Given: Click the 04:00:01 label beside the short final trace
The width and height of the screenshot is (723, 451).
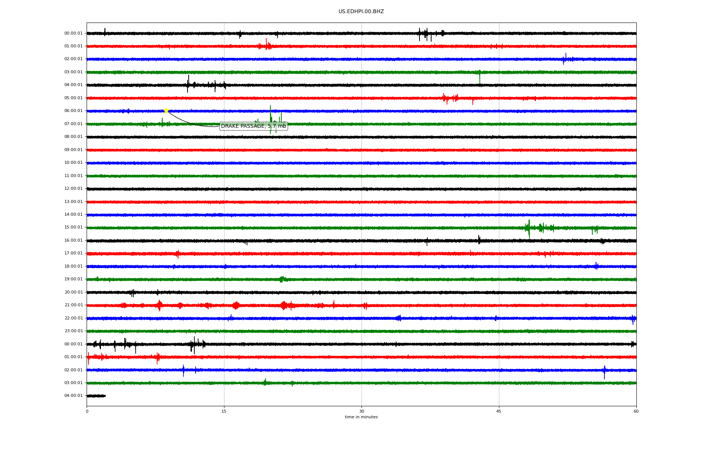Looking at the screenshot, I should (x=73, y=396).
